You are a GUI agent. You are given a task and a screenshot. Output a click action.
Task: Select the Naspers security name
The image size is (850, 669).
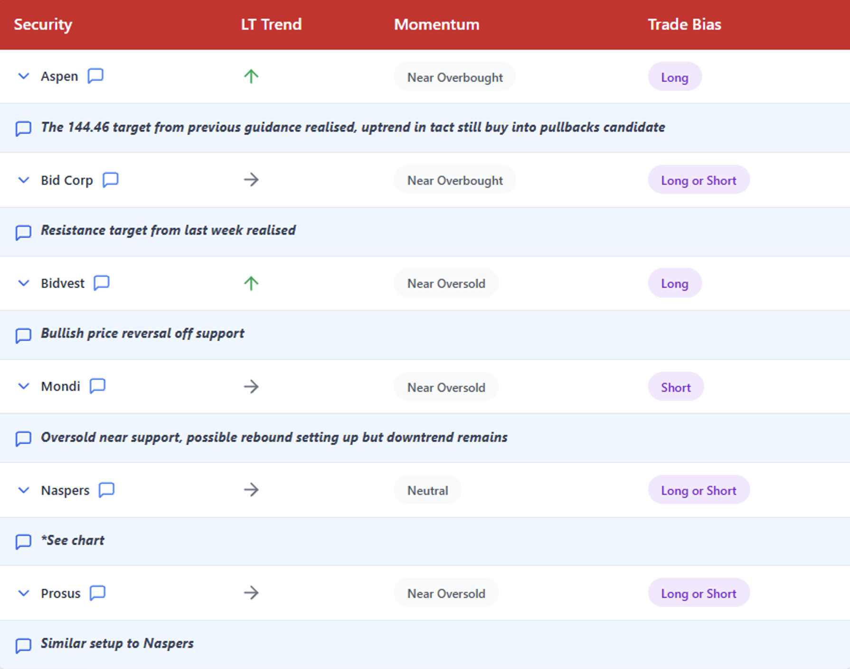(65, 490)
